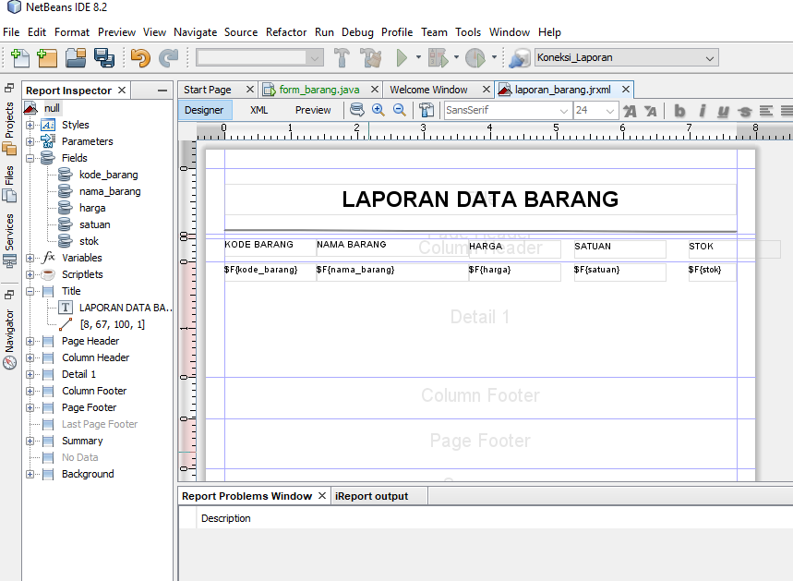Run the project with the green play icon
Screen dimensions: 793x581
click(403, 57)
